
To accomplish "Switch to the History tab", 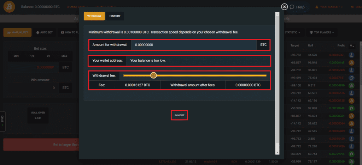I will (x=115, y=16).
